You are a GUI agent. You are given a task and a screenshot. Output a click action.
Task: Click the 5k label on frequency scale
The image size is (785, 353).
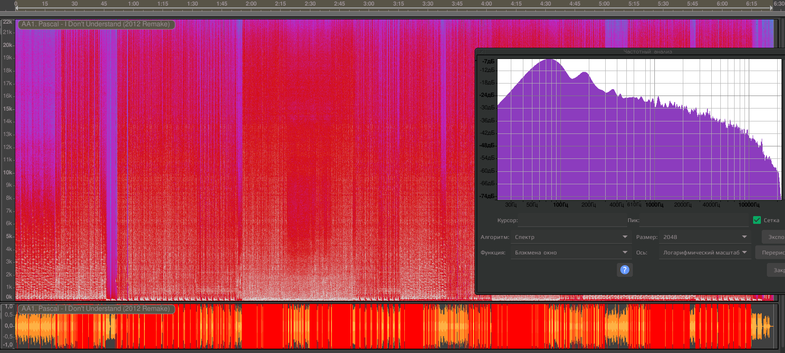coord(9,236)
